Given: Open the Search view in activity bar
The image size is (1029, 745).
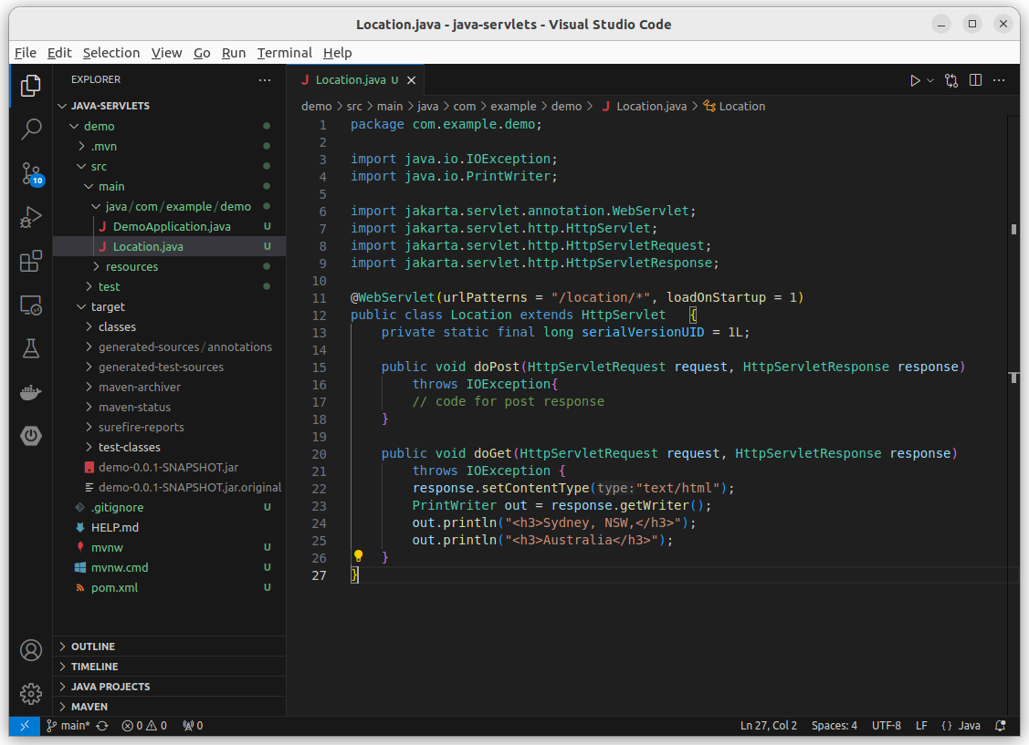Looking at the screenshot, I should coord(31,129).
